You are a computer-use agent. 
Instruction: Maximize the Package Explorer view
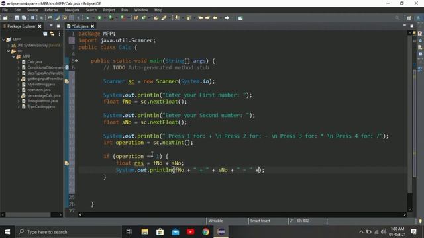(58, 26)
